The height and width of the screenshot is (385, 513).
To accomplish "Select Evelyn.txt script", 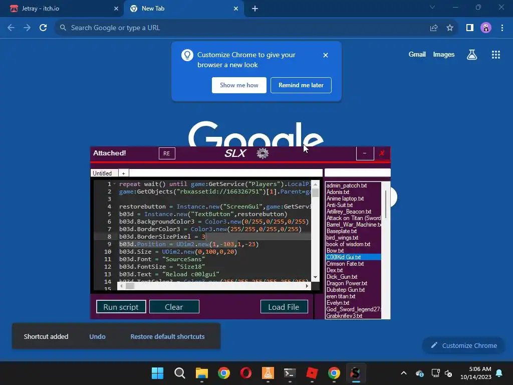I will [338, 303].
